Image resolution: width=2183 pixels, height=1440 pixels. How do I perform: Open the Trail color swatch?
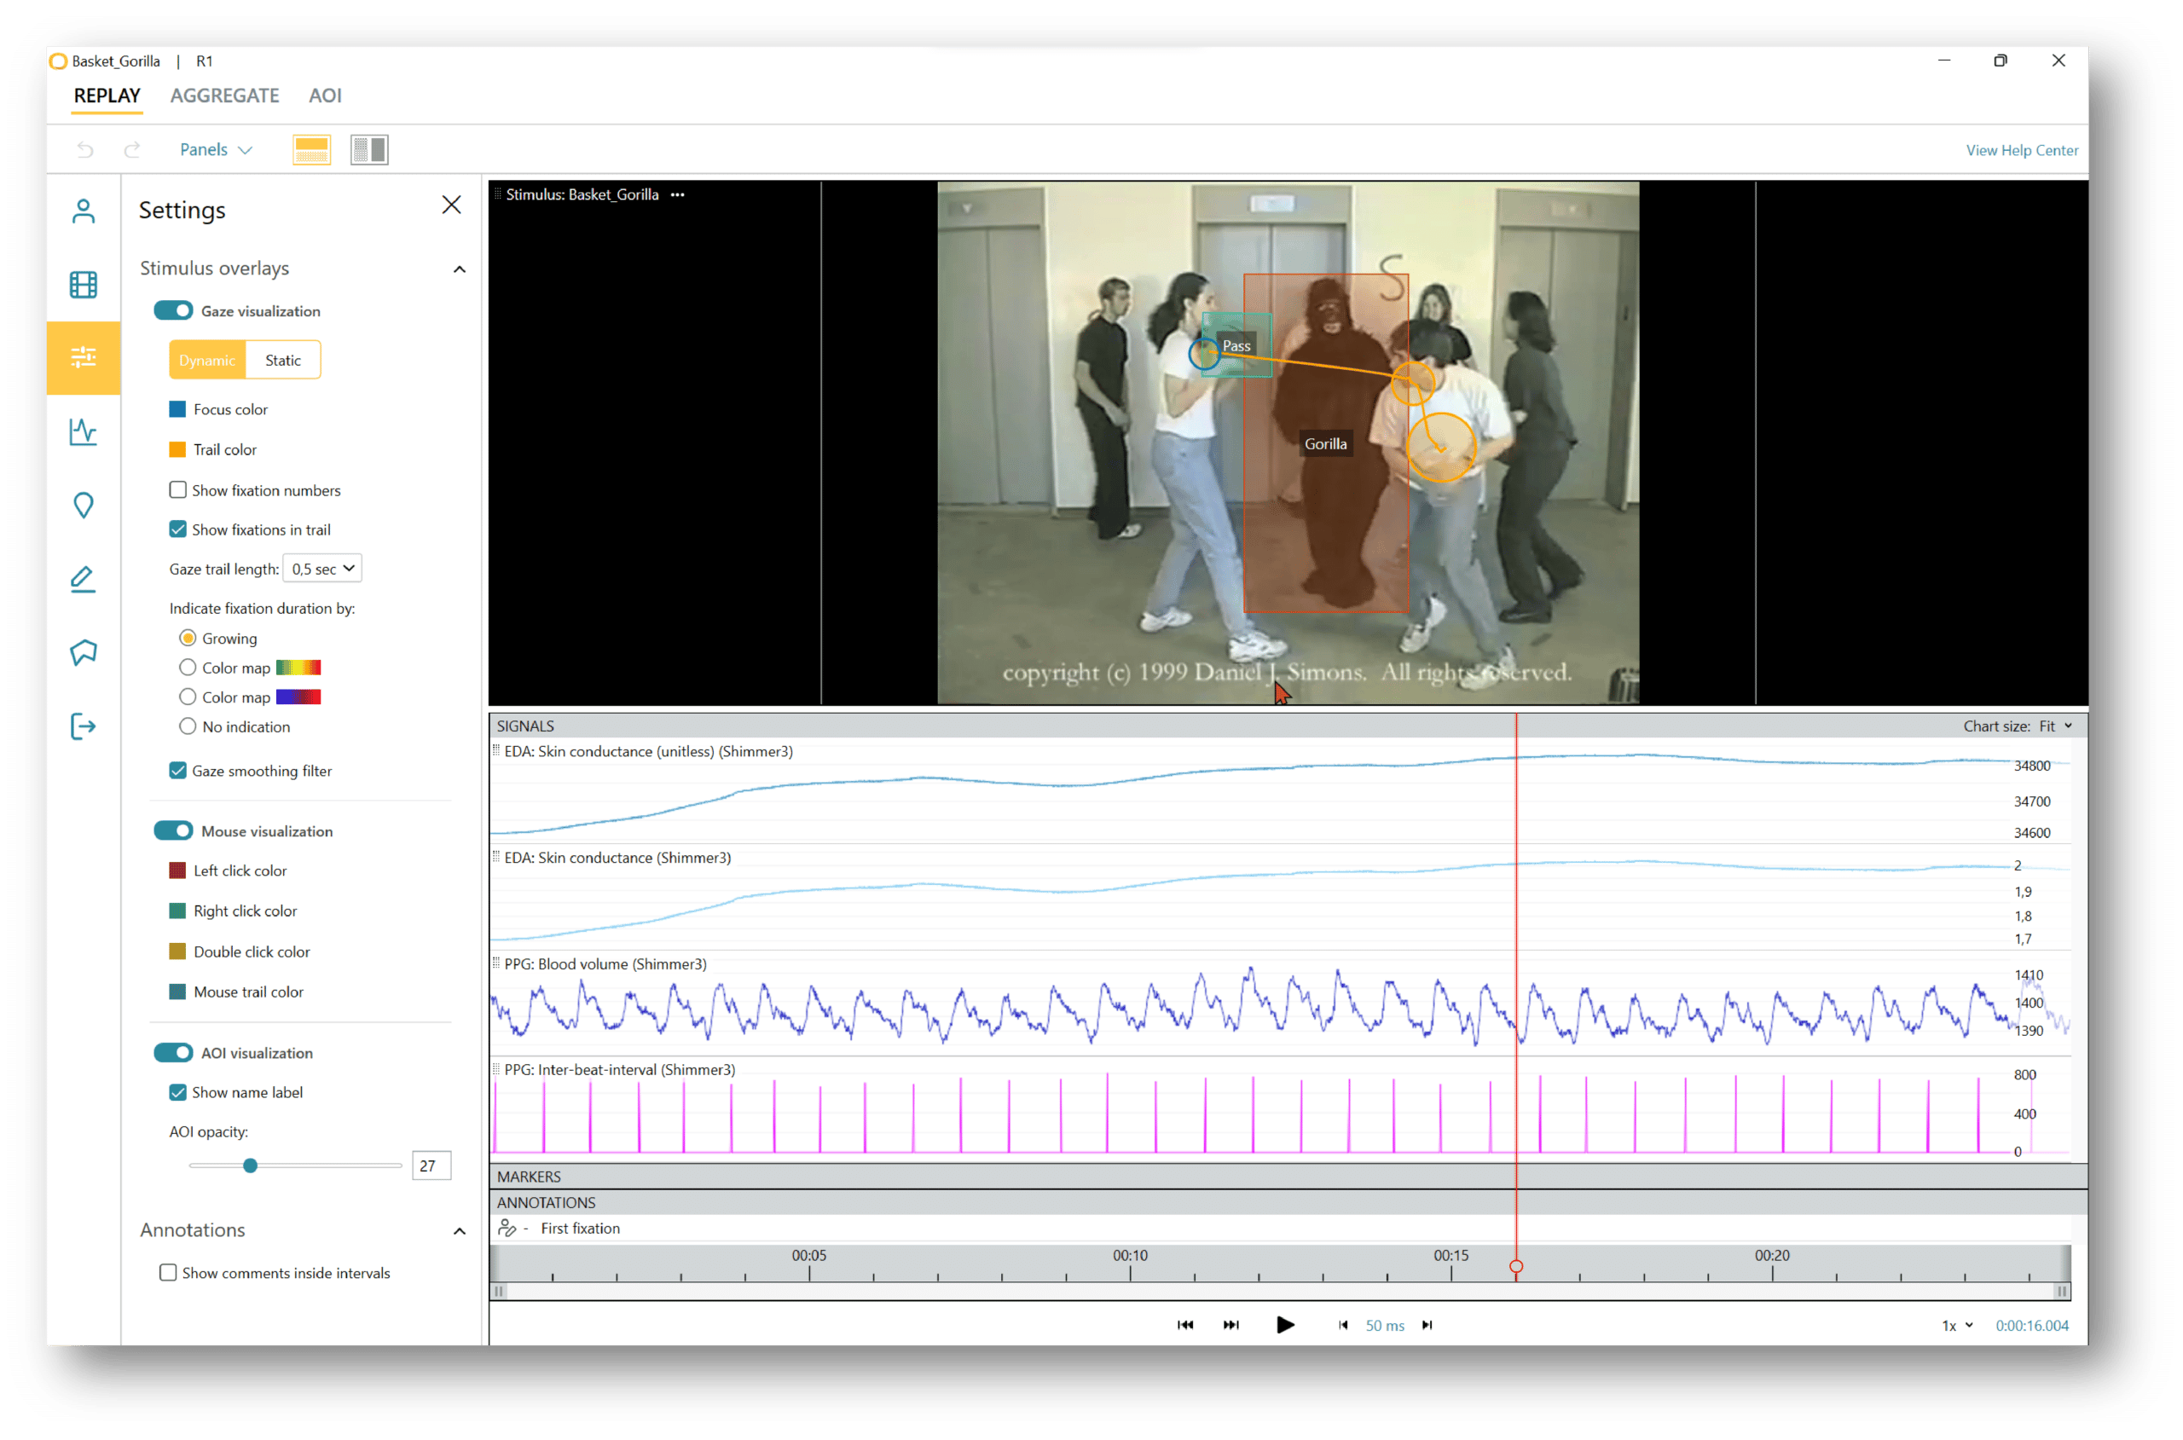178,450
